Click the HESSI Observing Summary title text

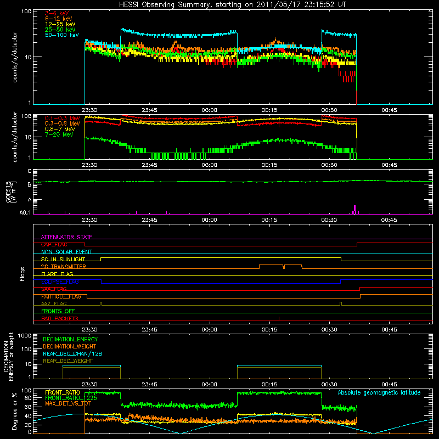pyautogui.click(x=233, y=5)
